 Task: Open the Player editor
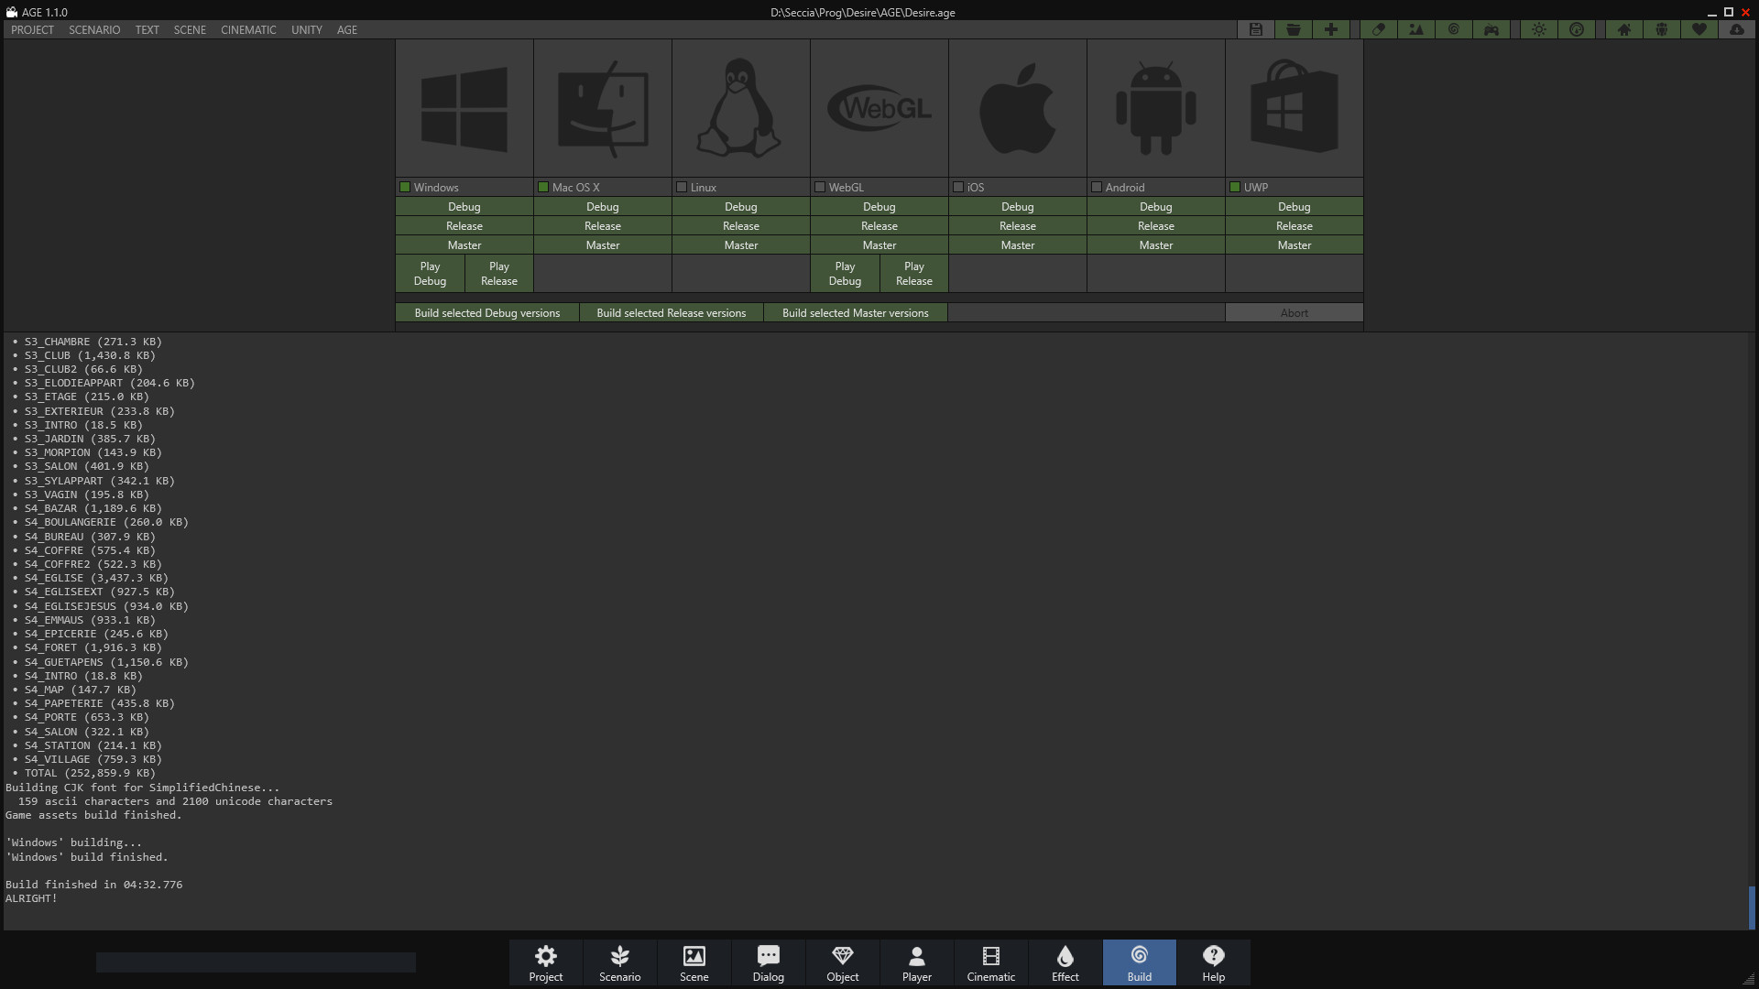[x=916, y=962]
